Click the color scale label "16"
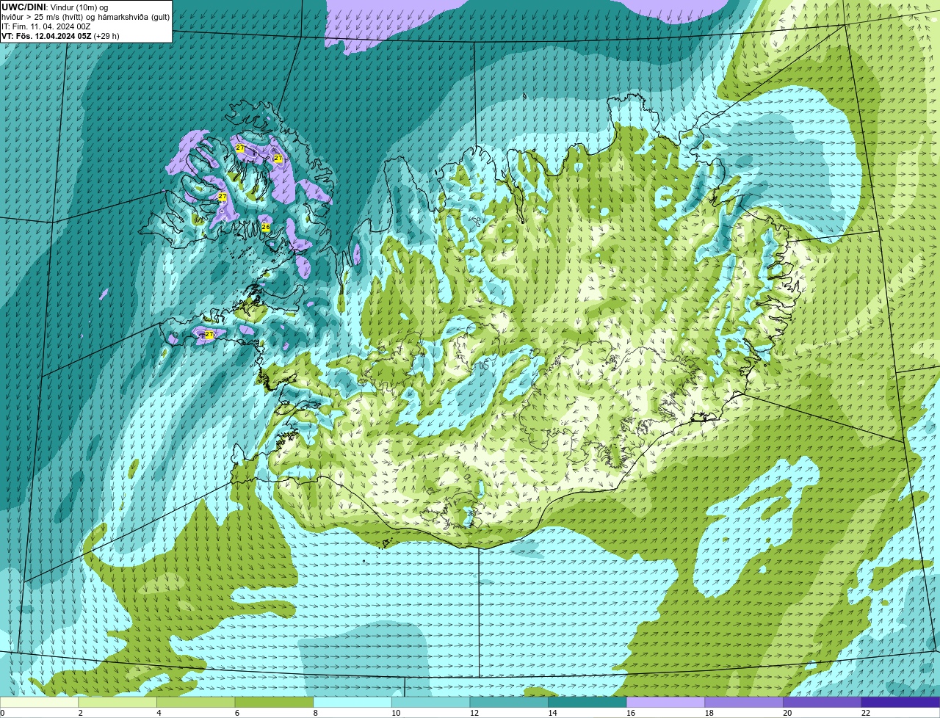The width and height of the screenshot is (940, 718). (631, 713)
